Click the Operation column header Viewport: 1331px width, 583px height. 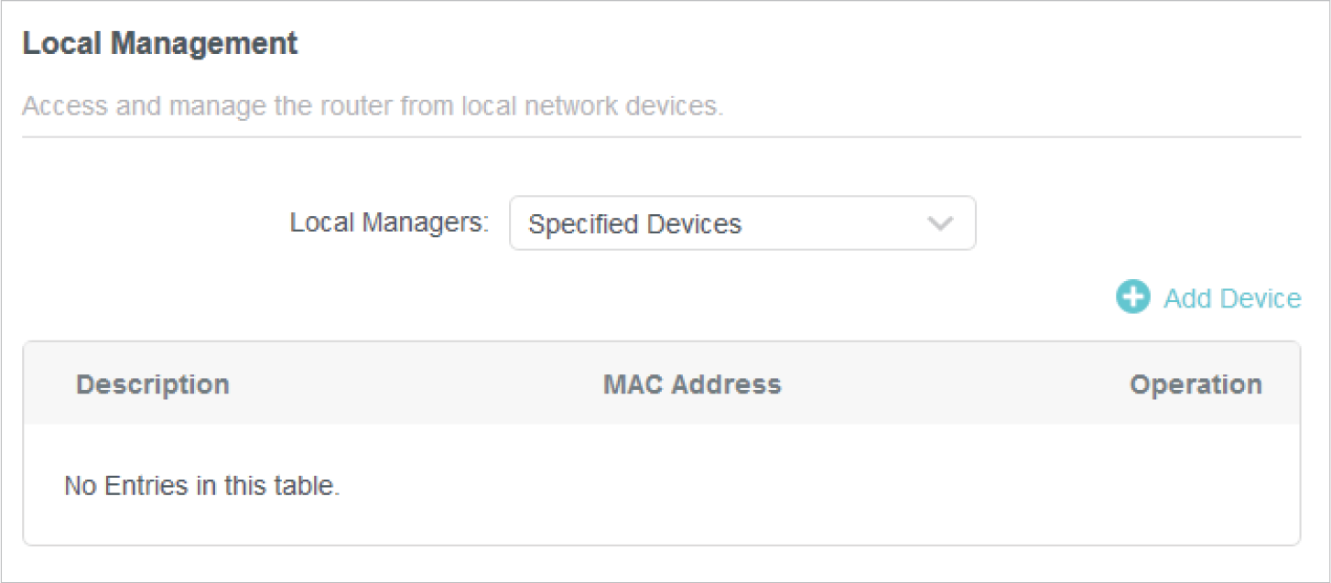(1196, 384)
